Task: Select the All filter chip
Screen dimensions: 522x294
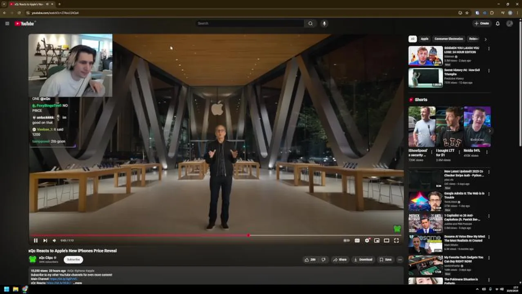Action: pos(413,39)
